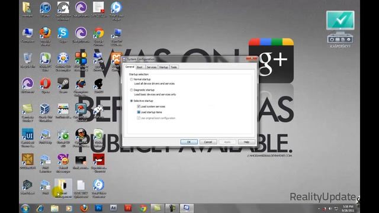The height and width of the screenshot is (213, 379).
Task: Open the Services tab
Action: point(152,67)
